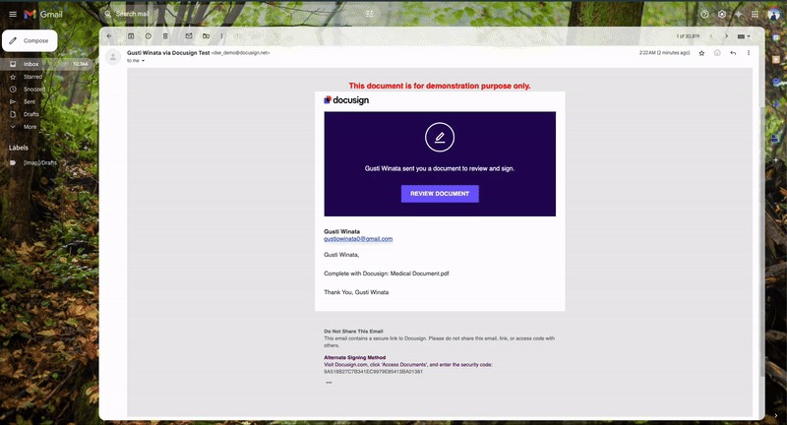Click the REVIEW DOCUMENT button
Viewport: 787px width, 425px height.
pos(440,194)
